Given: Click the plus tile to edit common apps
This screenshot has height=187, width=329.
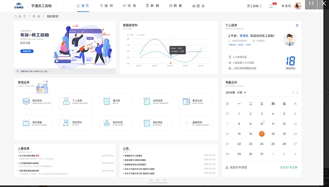Looking at the screenshot, I should [196, 123].
